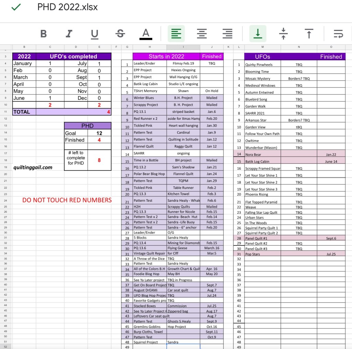
Task: Center align the text horizontally
Action: 202,33
